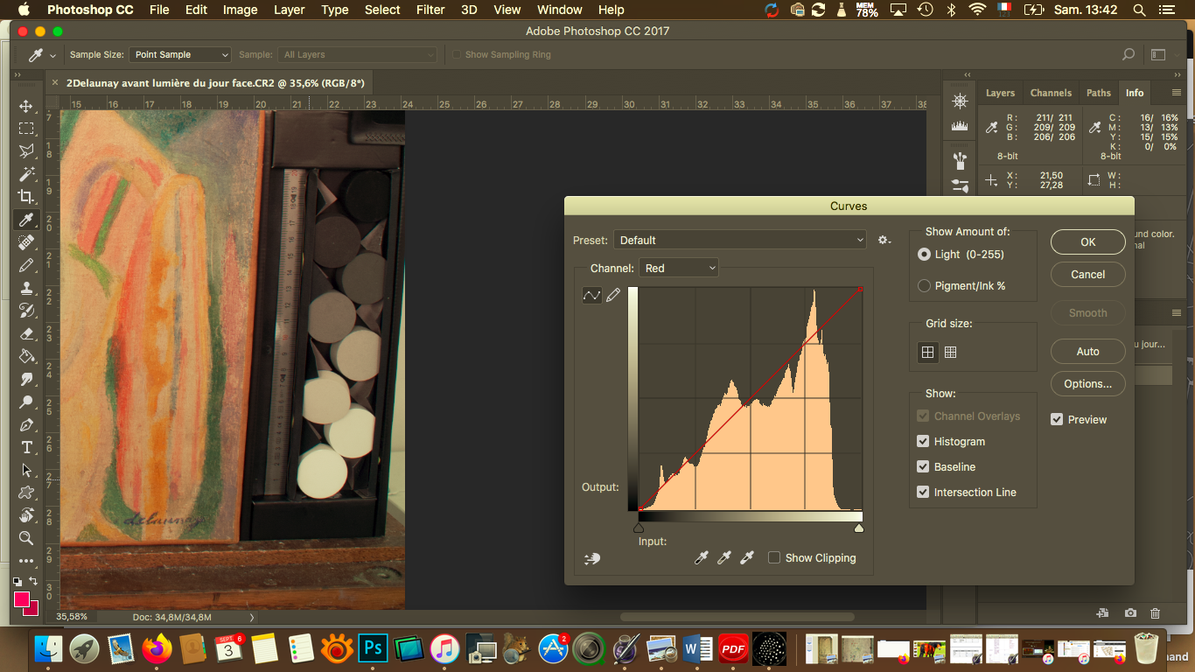This screenshot has height=672, width=1195.
Task: Switch to the Paths tab
Action: click(1099, 93)
